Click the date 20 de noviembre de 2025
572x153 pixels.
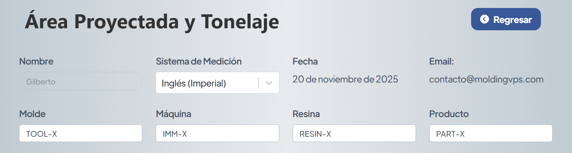pyautogui.click(x=345, y=79)
